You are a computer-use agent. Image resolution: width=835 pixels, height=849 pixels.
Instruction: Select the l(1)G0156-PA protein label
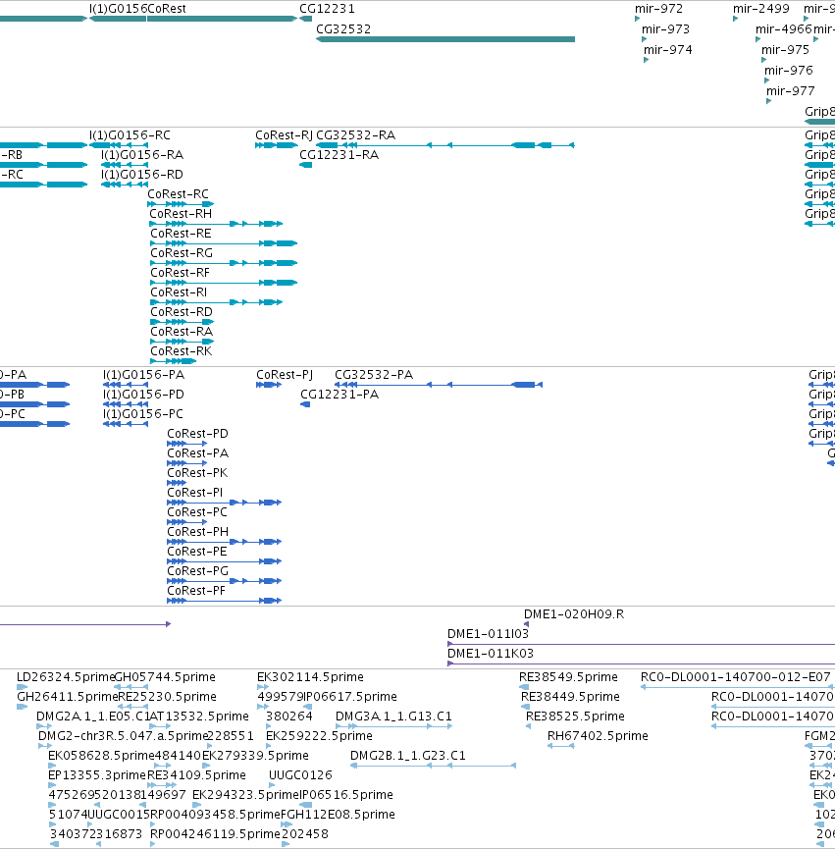pyautogui.click(x=143, y=375)
